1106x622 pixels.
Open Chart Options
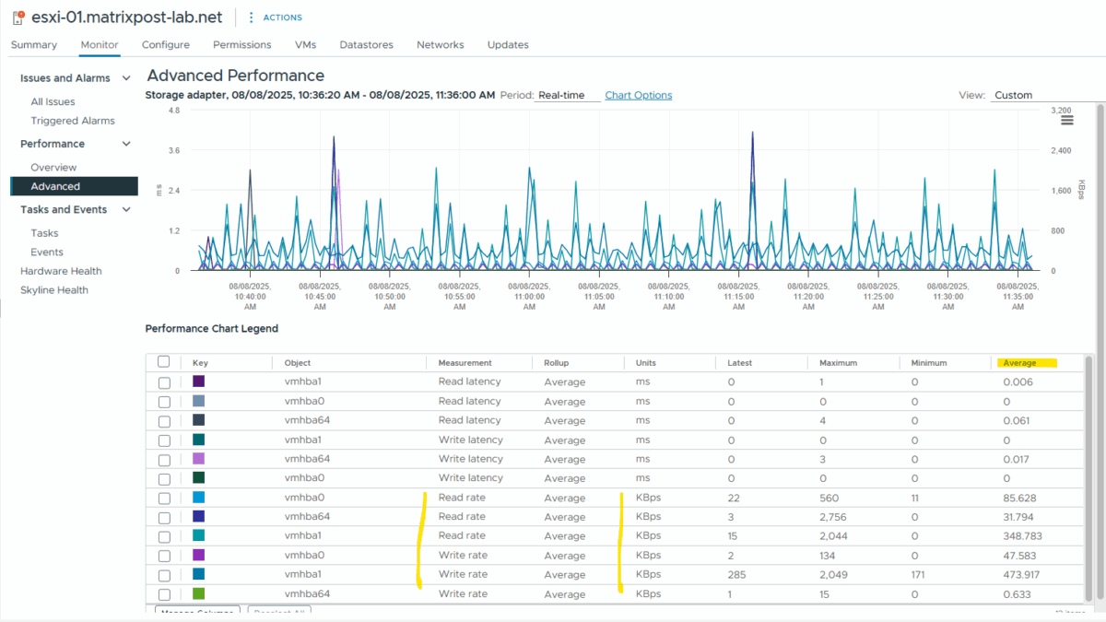[x=638, y=95]
